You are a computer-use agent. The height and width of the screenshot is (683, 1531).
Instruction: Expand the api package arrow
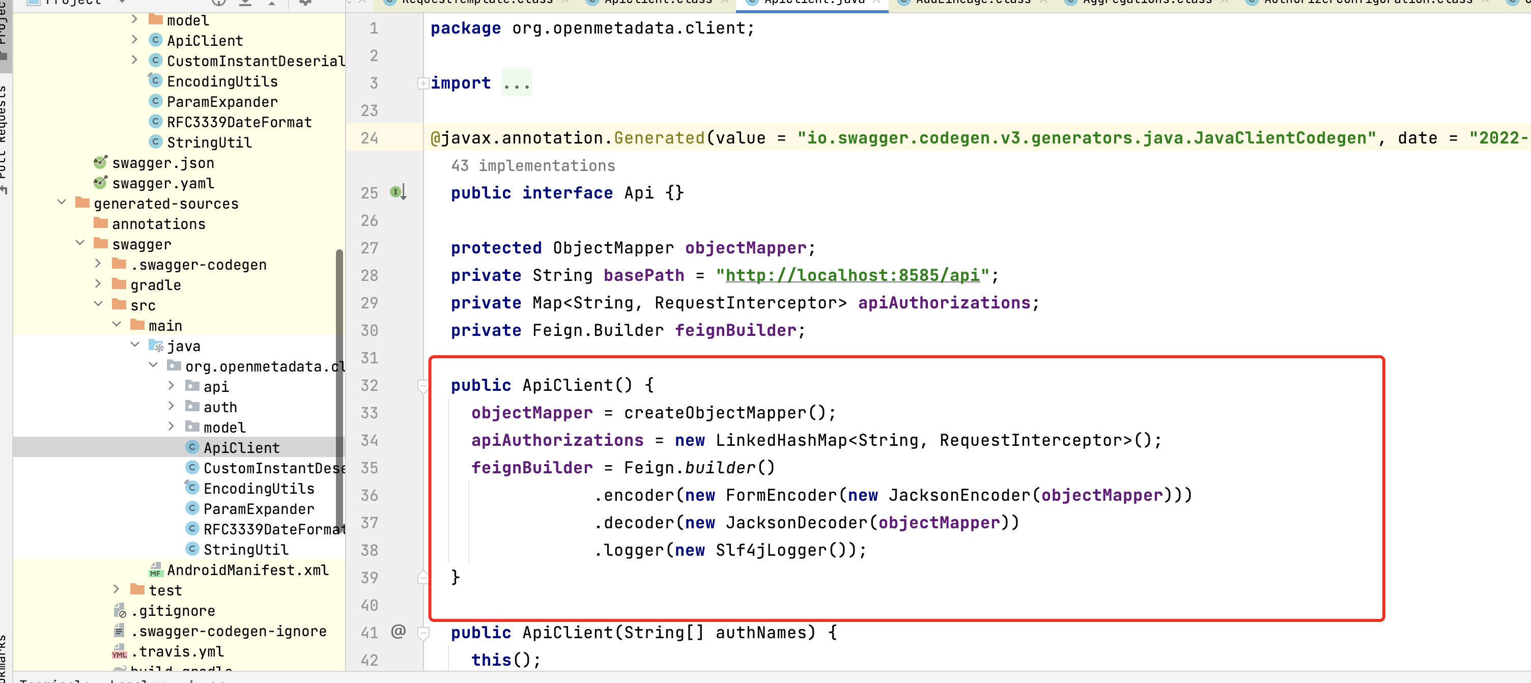(x=172, y=385)
